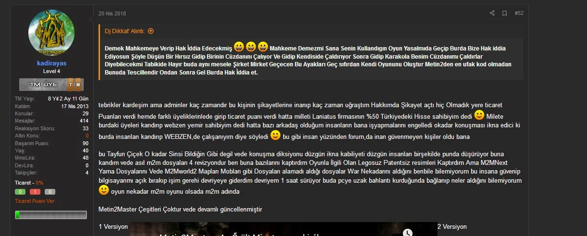Image resolution: width=587 pixels, height=236 pixels.
Task: Click the Reaksiyon Skoru value 33
Action: click(x=86, y=128)
